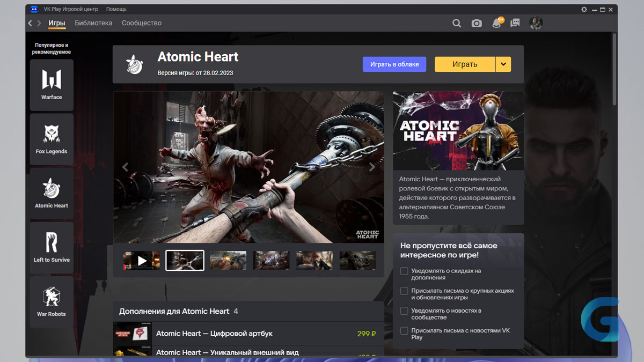Viewport: 644px width, 362px height.
Task: Select the fourth gallery thumbnail
Action: click(x=272, y=261)
